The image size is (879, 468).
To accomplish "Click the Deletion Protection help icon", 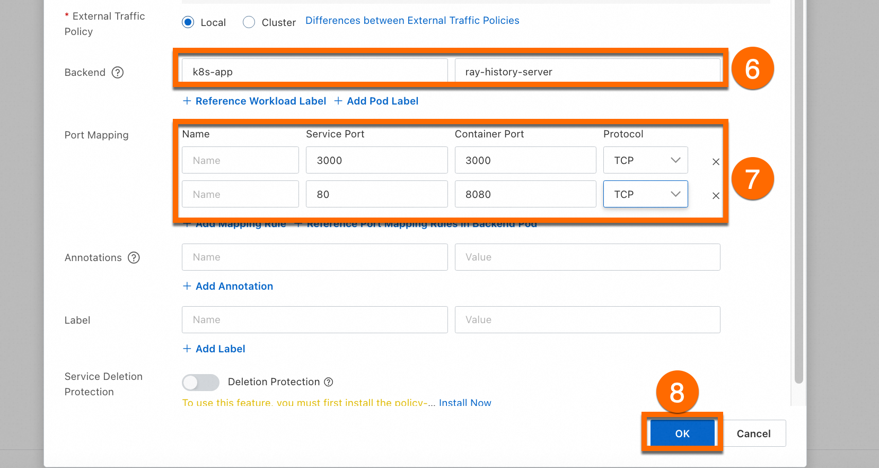I will 329,382.
